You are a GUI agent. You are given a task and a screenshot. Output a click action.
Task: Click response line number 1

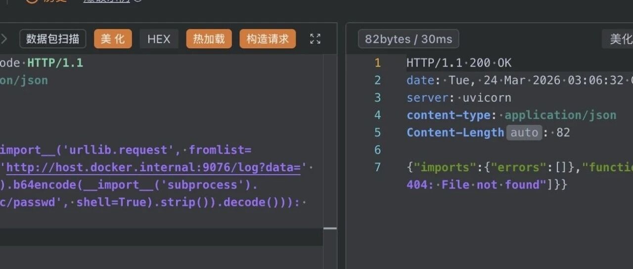pos(377,63)
